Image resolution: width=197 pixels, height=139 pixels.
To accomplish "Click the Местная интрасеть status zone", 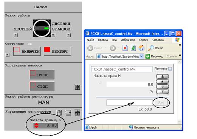I will (x=144, y=127).
